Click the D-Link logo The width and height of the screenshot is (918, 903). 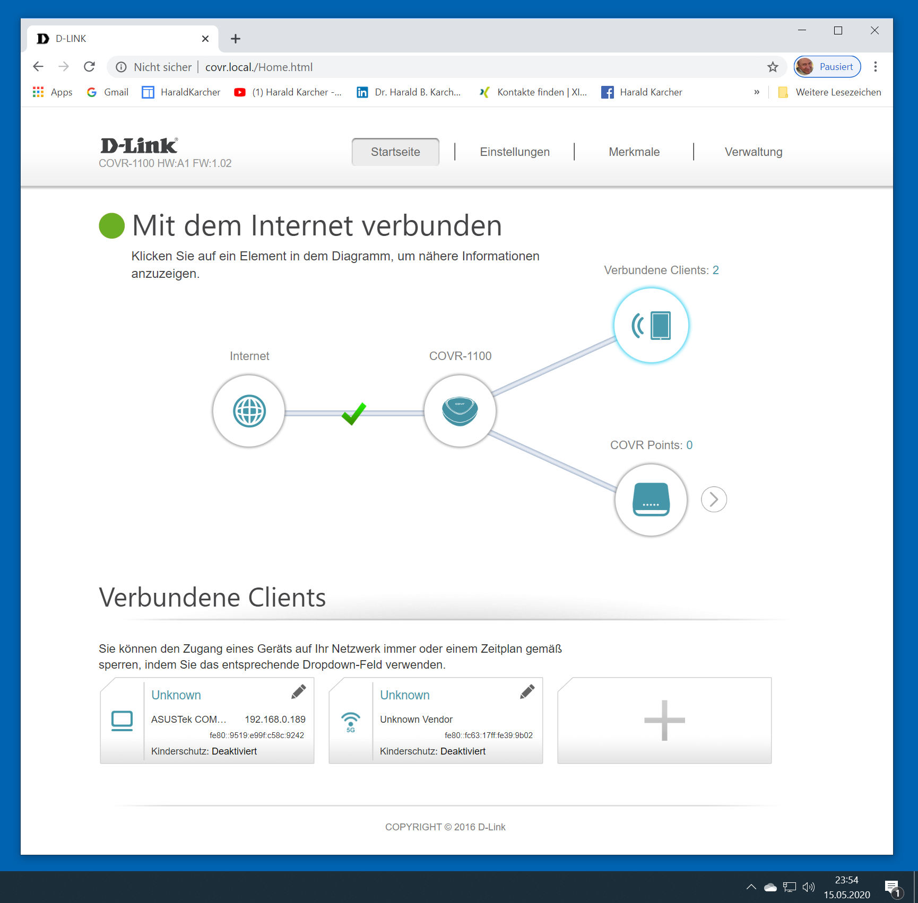[x=139, y=145]
